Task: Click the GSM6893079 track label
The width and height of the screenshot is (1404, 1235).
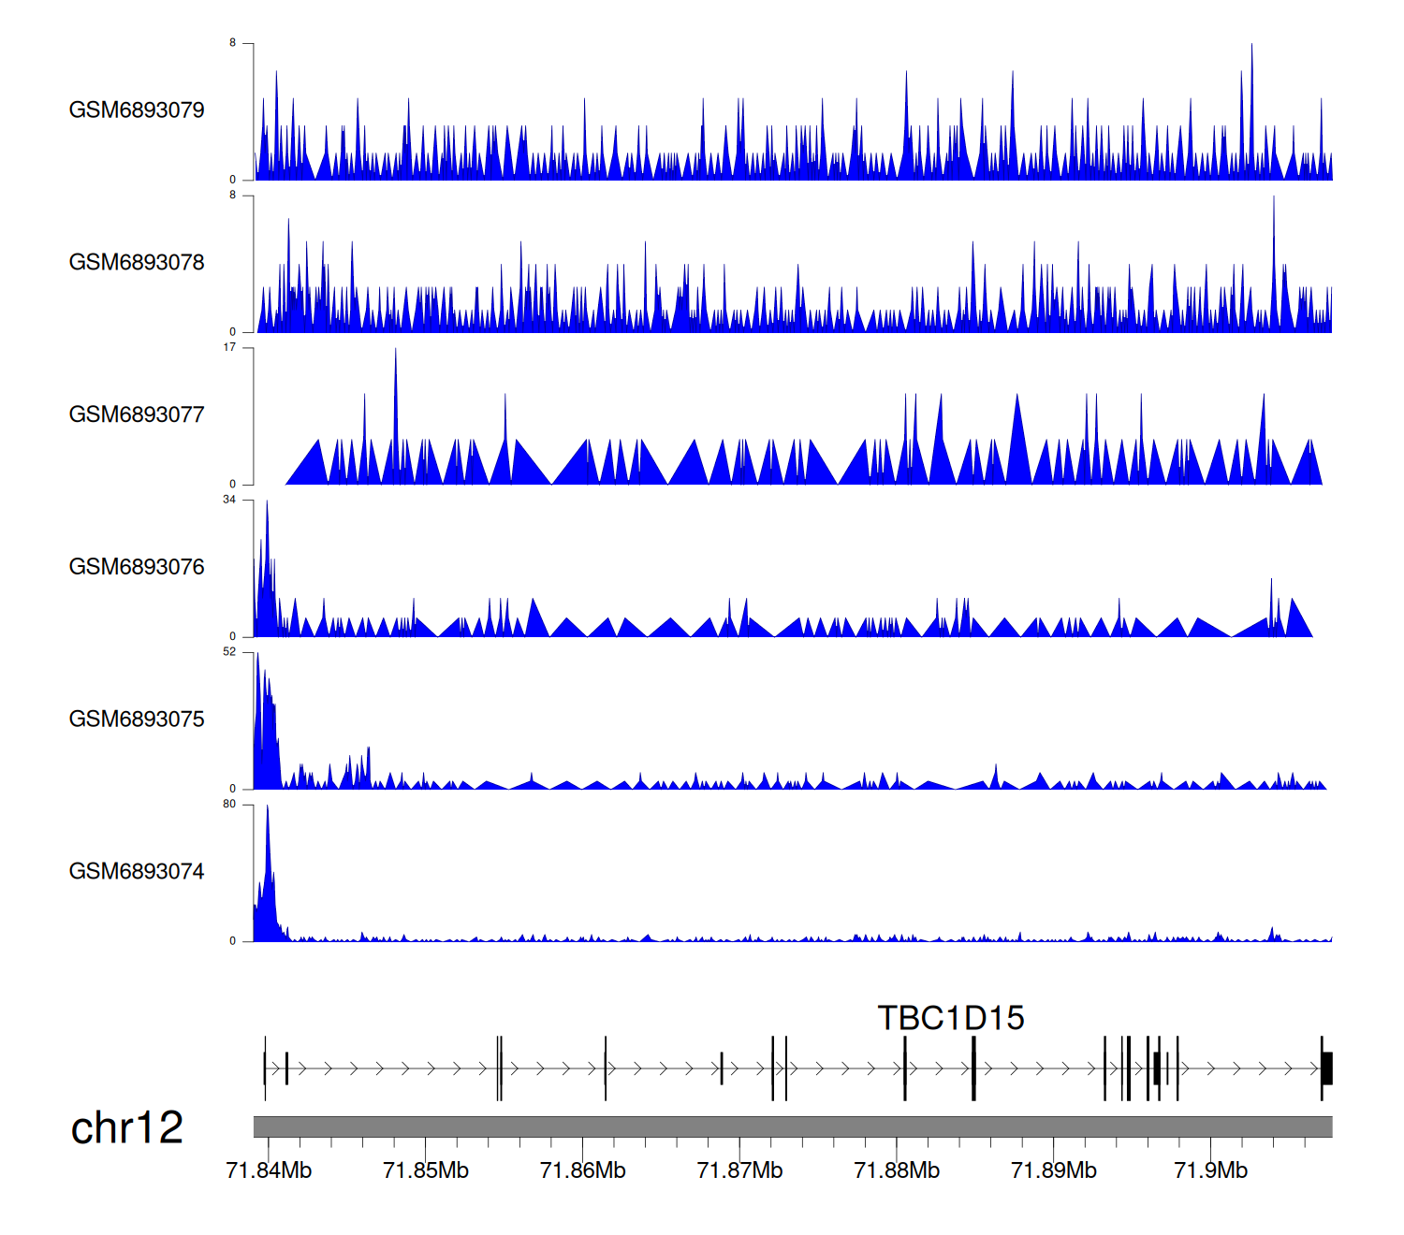Action: tap(137, 110)
